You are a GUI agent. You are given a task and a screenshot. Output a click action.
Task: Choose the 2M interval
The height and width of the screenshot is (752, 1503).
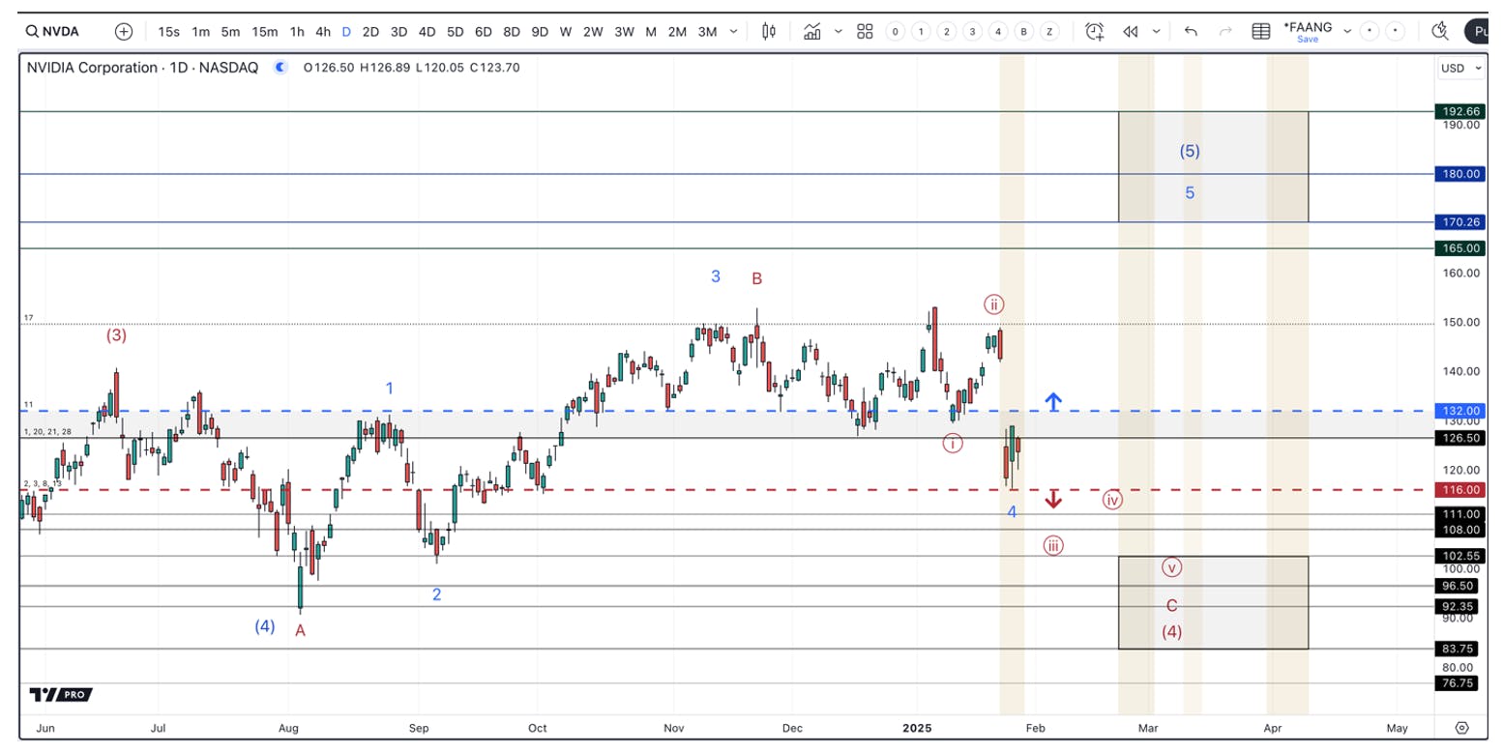[678, 32]
